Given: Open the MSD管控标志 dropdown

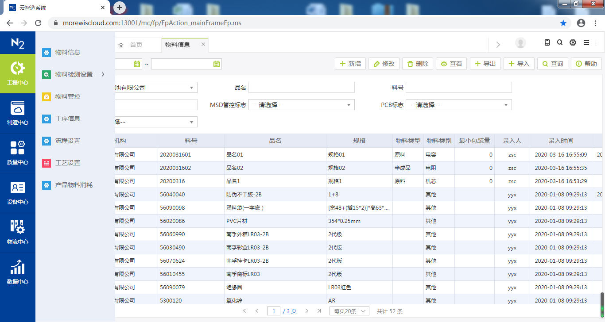Looking at the screenshot, I should [x=301, y=104].
